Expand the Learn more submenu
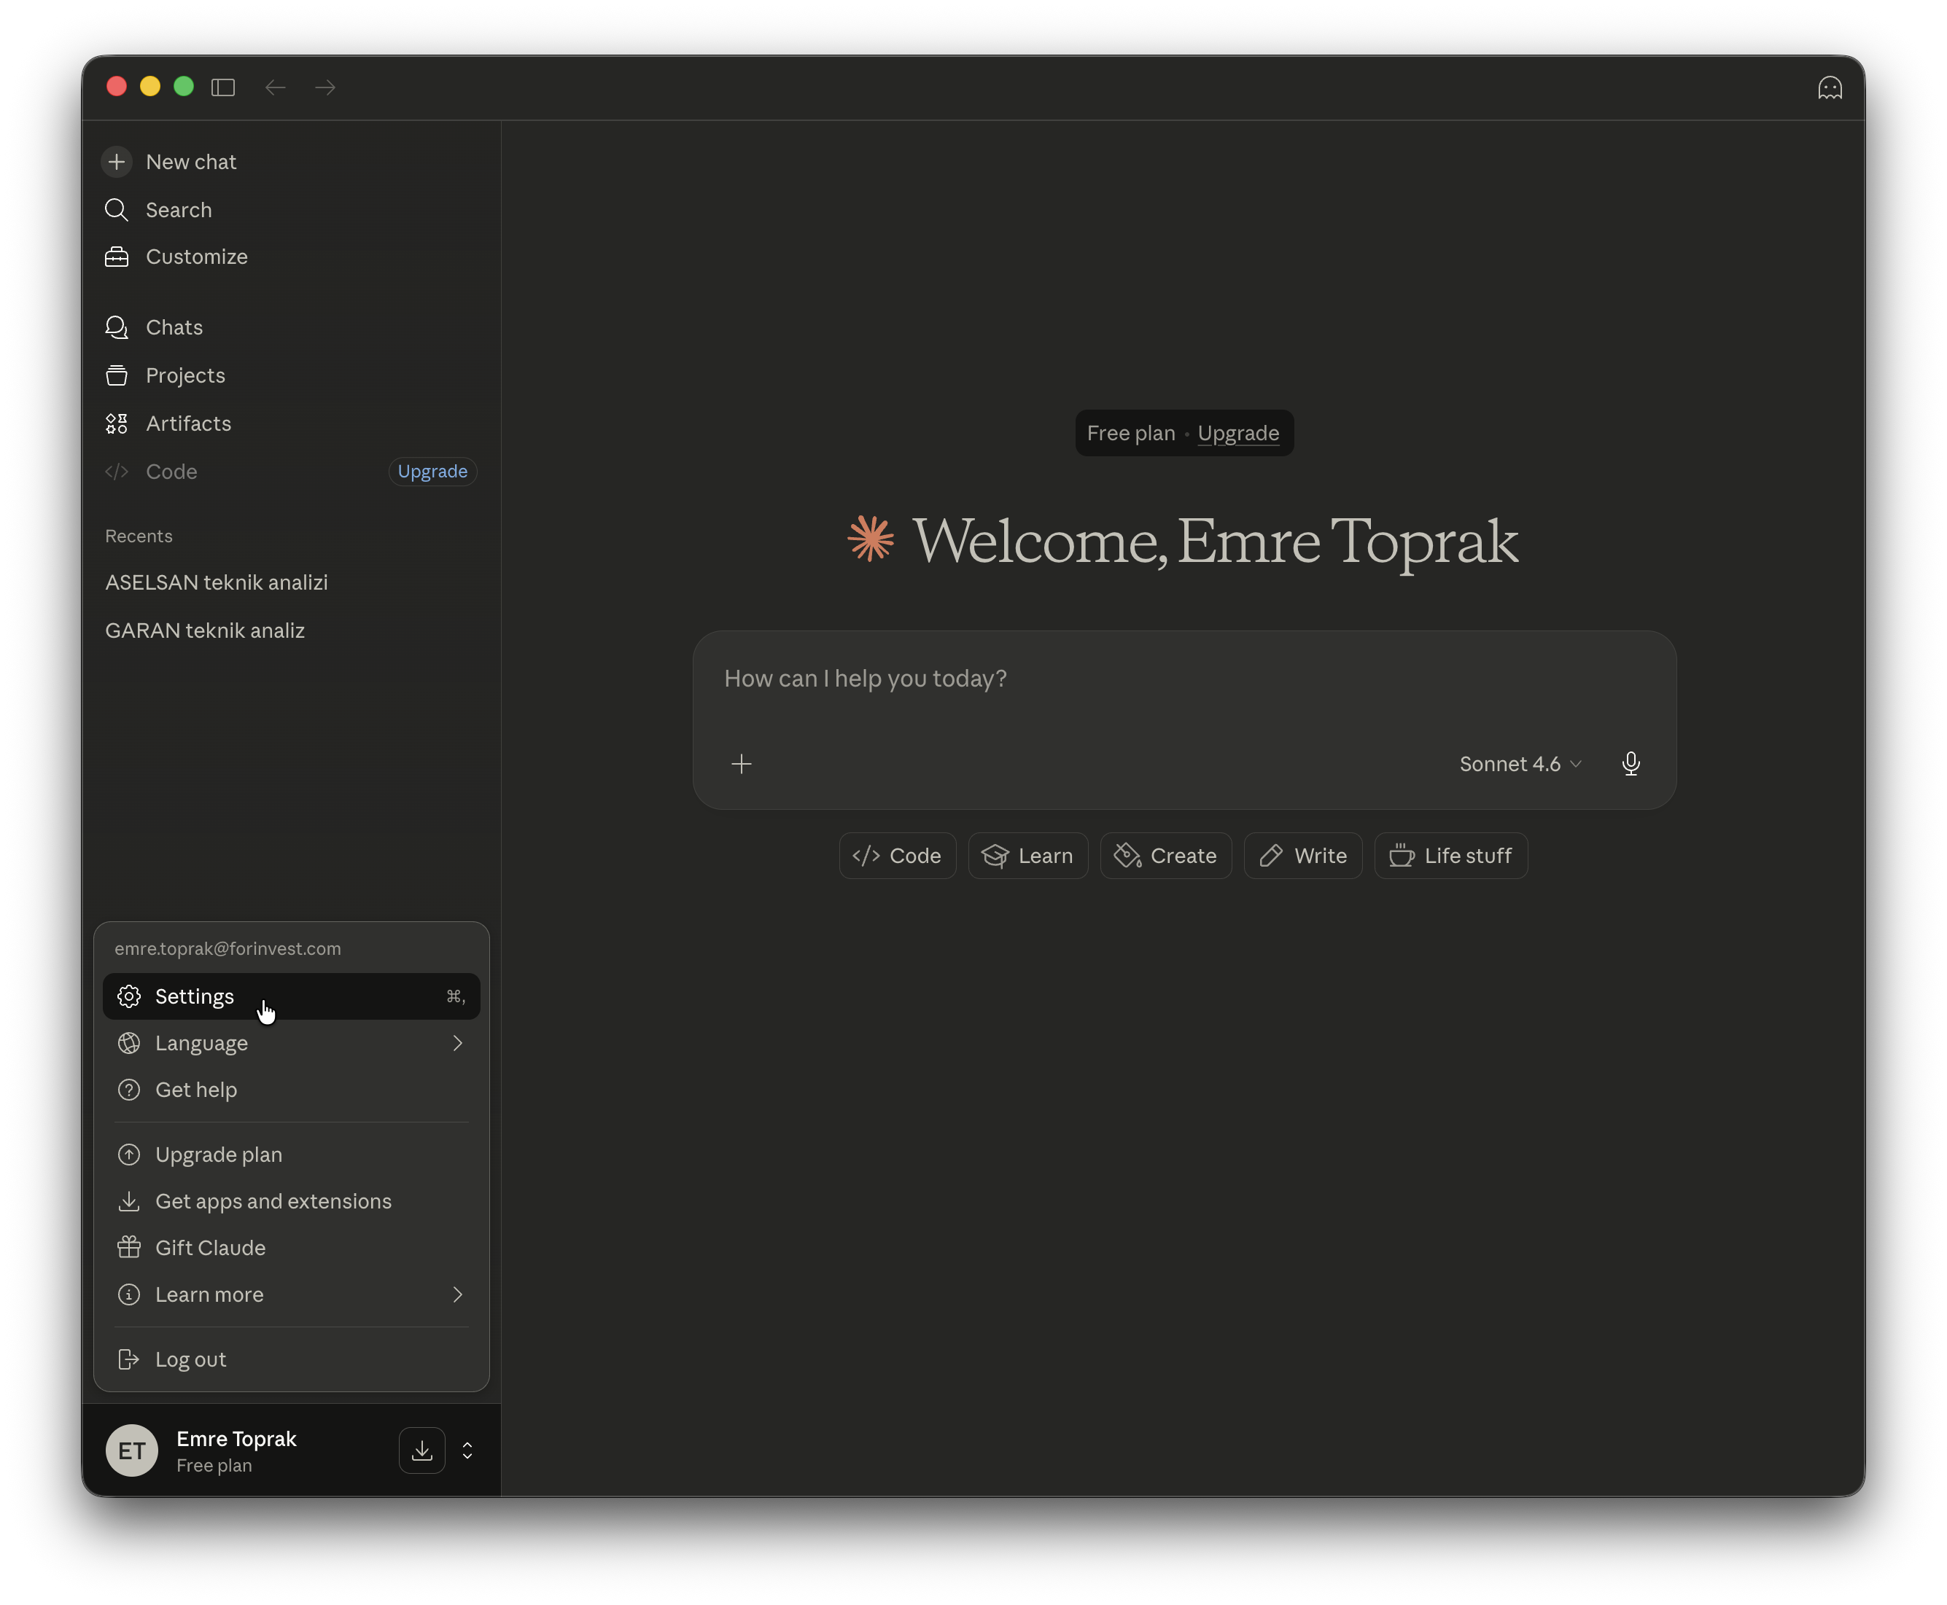 click(x=290, y=1295)
